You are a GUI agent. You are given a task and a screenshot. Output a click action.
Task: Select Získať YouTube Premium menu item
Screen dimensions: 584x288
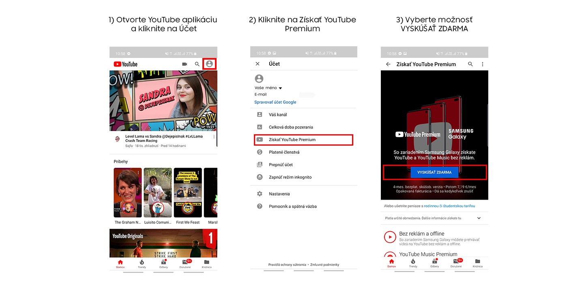point(304,140)
